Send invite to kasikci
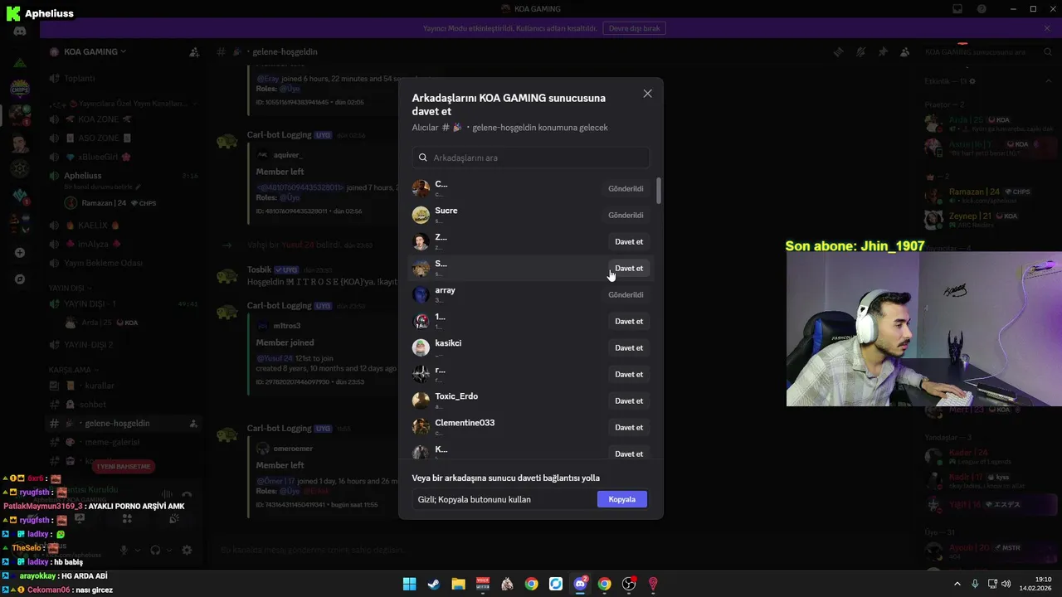1062x597 pixels. coord(628,348)
